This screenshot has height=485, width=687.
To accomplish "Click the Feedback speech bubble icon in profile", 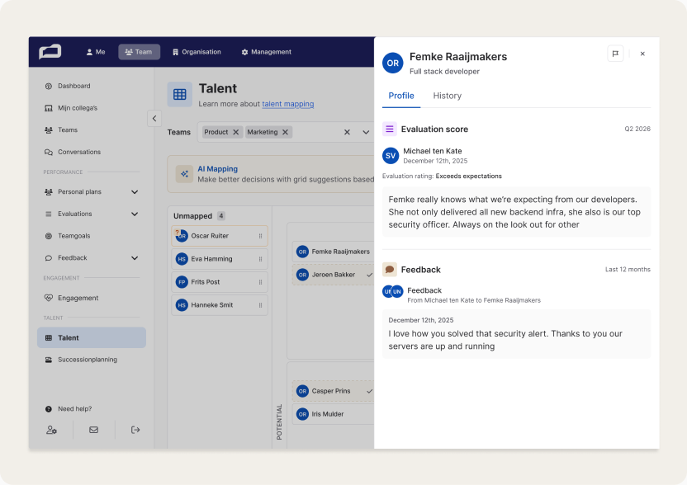I will 390,270.
